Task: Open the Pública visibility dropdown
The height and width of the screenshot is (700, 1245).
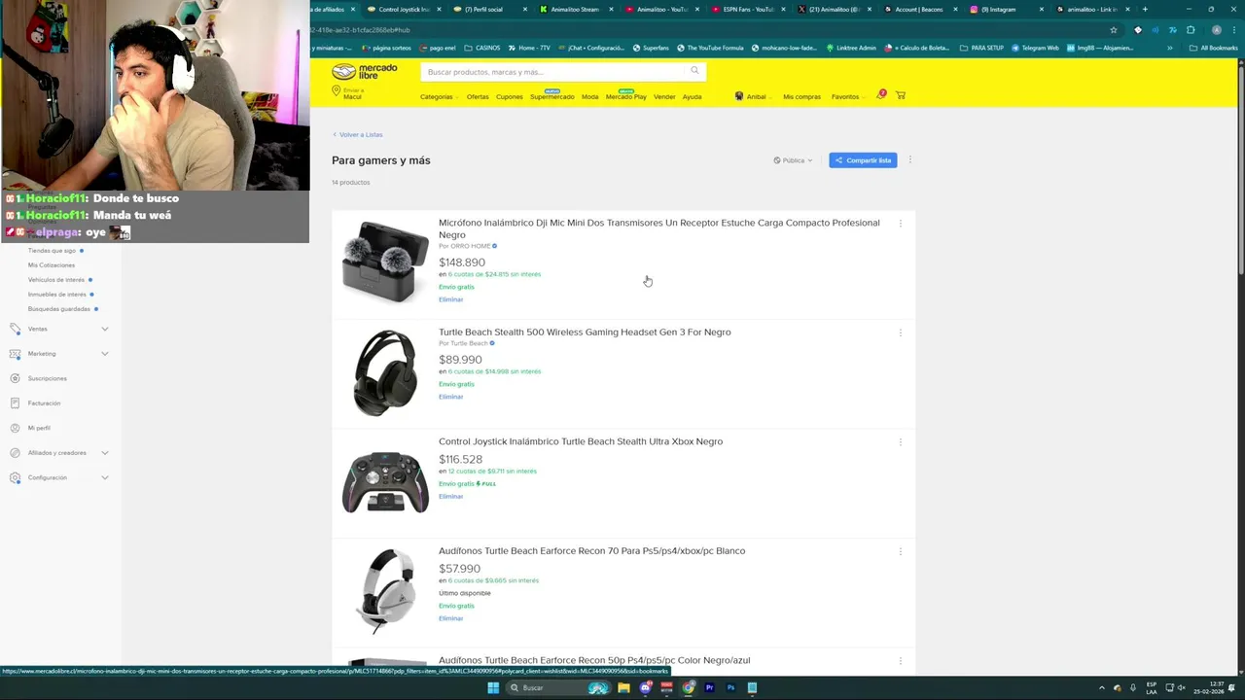Action: pyautogui.click(x=793, y=160)
